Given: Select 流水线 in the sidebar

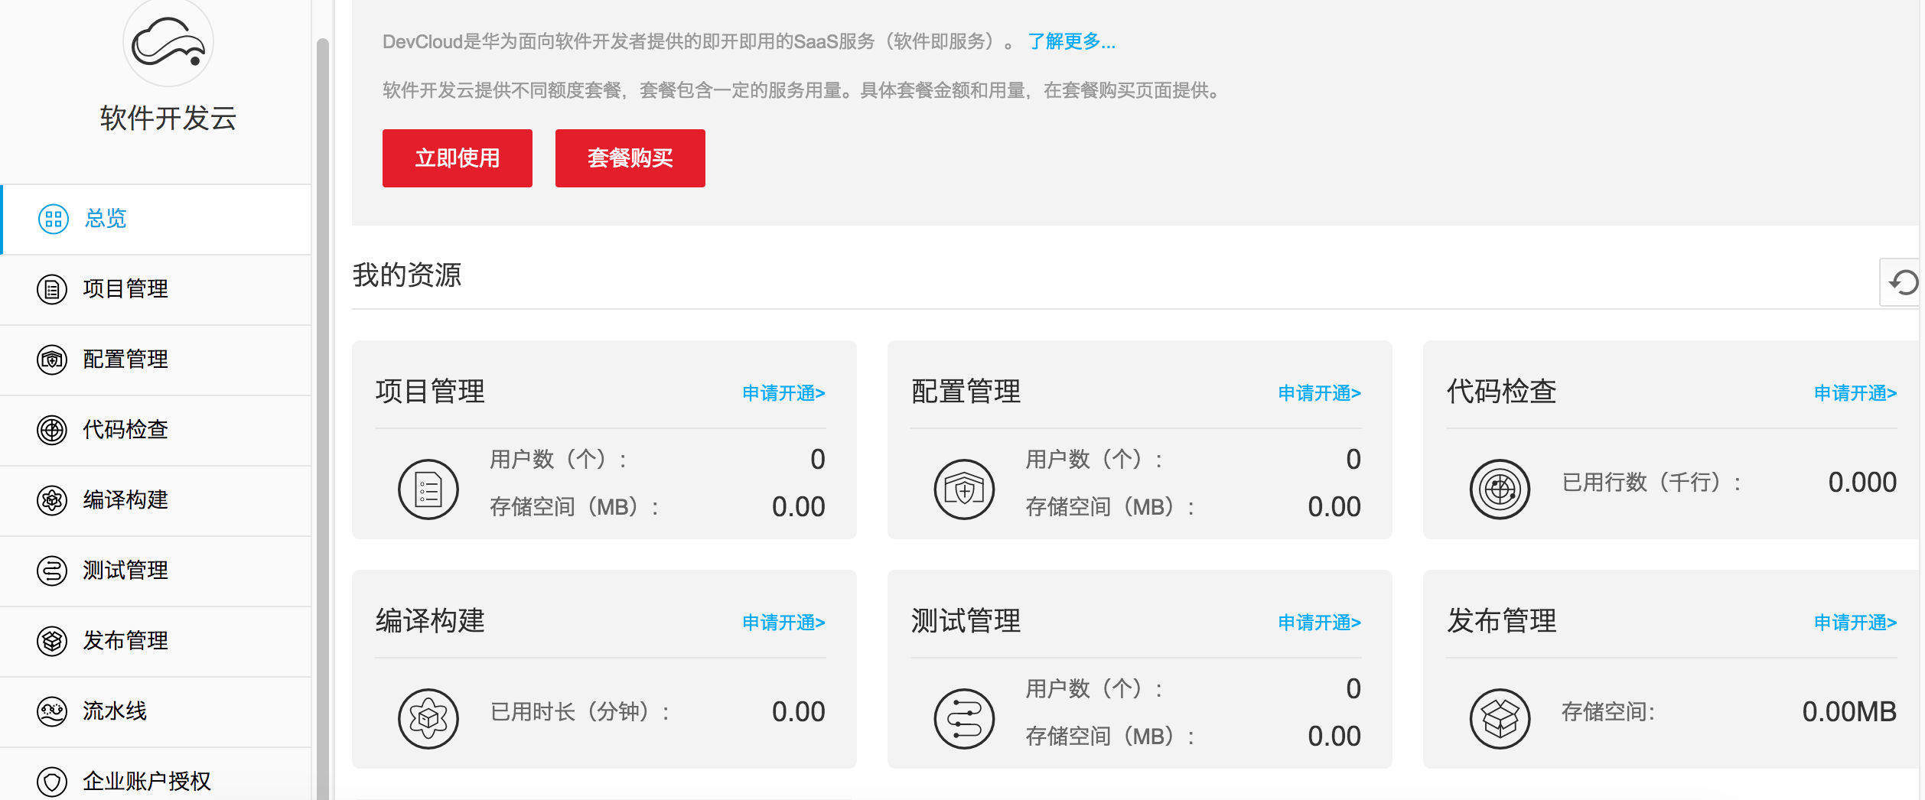Looking at the screenshot, I should pyautogui.click(x=156, y=711).
